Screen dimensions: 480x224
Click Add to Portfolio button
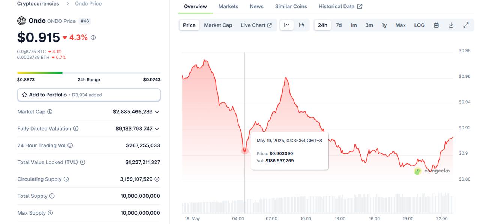pyautogui.click(x=89, y=95)
